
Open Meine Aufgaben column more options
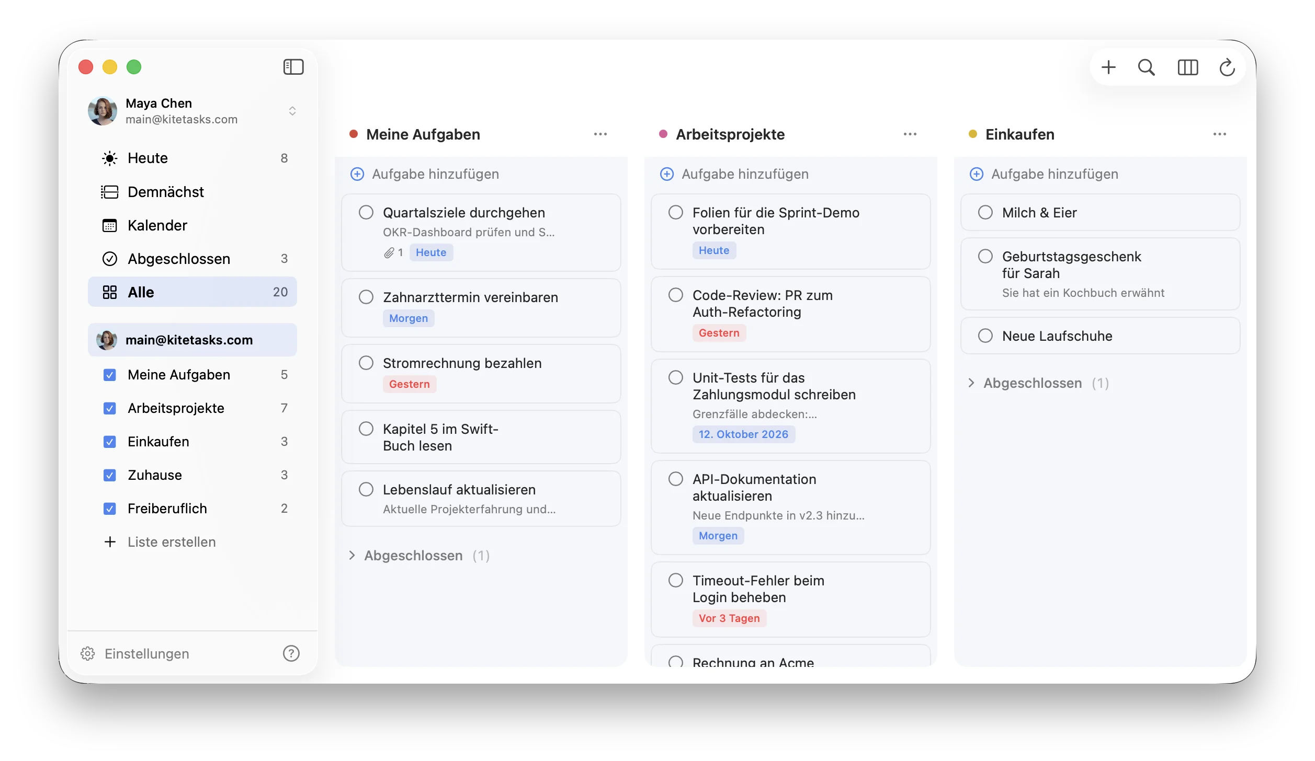pos(600,134)
